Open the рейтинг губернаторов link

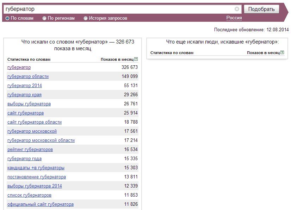point(30,150)
